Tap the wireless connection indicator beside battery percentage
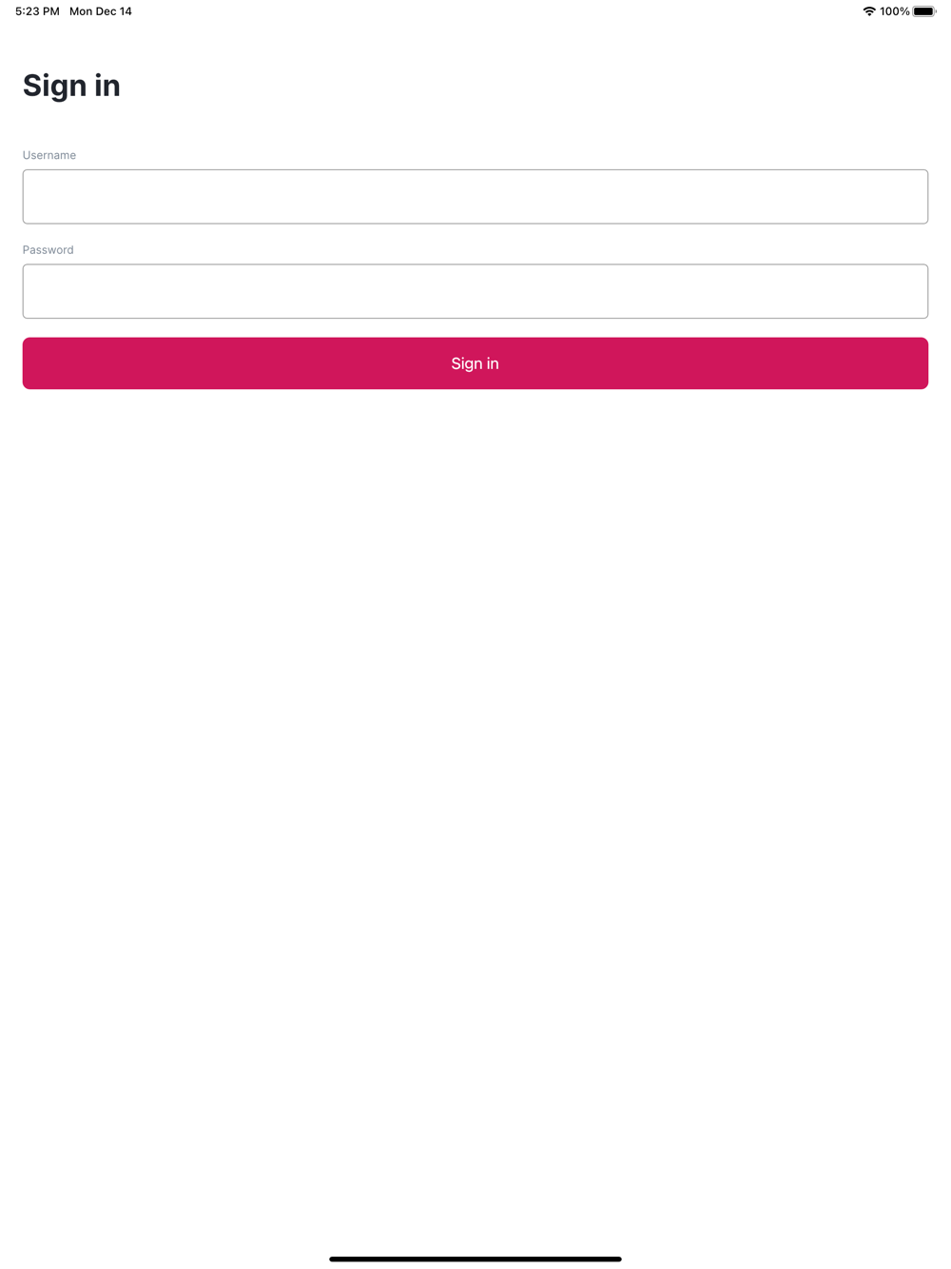Viewport: 951px width, 1269px height. pyautogui.click(x=868, y=11)
